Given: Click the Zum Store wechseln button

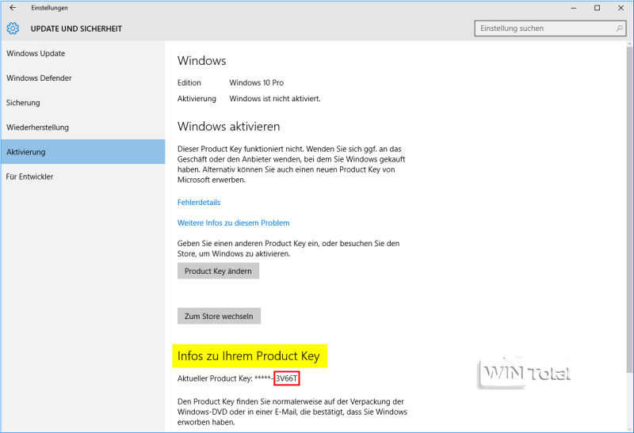Looking at the screenshot, I should [219, 317].
